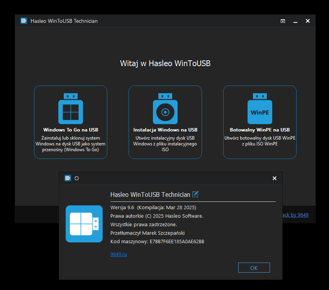Open the Instalacja Windows na USB card
The image size is (329, 290).
click(x=165, y=122)
